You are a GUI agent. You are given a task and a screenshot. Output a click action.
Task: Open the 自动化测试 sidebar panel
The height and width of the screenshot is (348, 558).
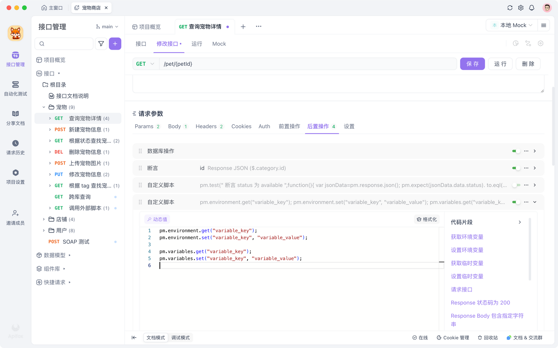tap(15, 88)
